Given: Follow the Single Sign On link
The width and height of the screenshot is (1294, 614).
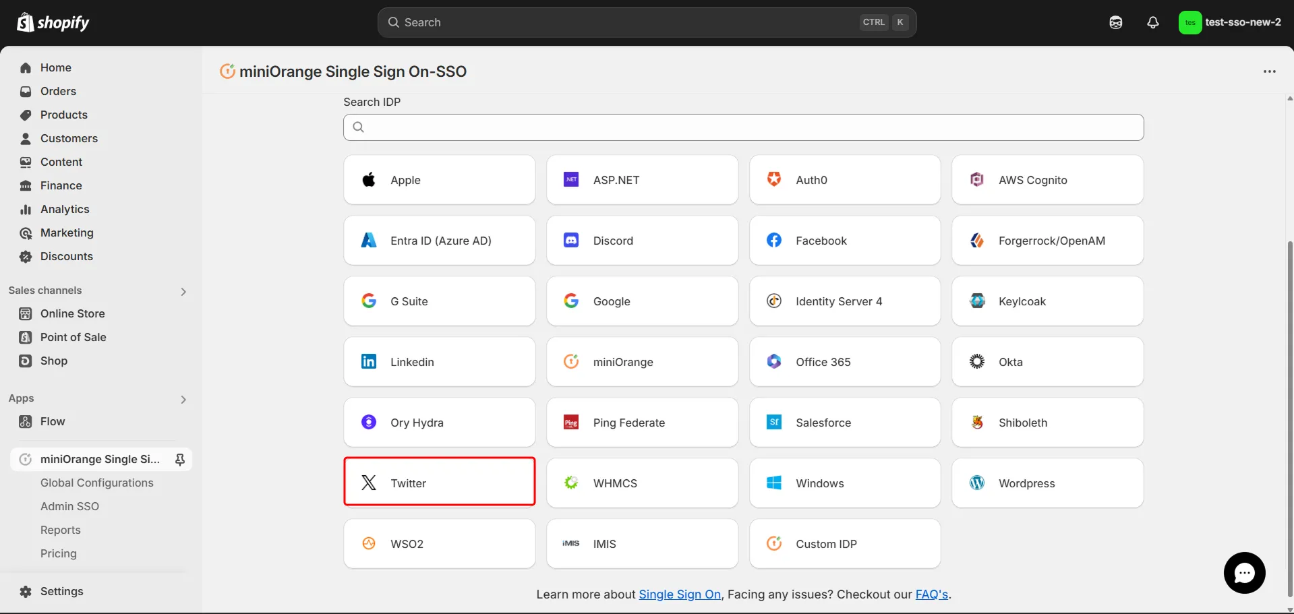Looking at the screenshot, I should coord(680,594).
